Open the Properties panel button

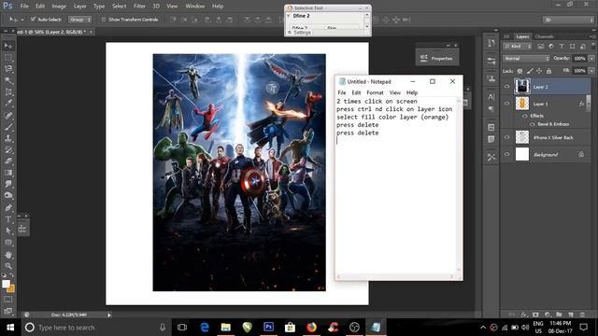pyautogui.click(x=437, y=58)
